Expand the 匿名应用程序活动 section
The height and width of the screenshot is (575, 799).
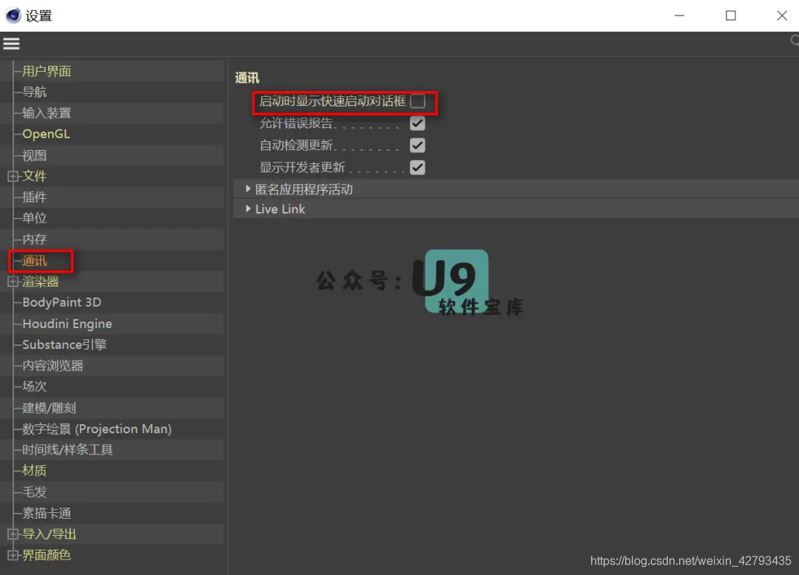click(247, 188)
